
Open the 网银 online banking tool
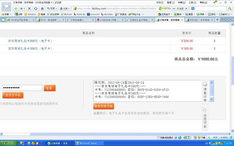click(x=201, y=14)
